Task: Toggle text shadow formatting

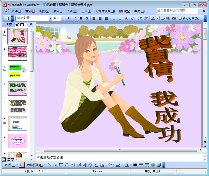Action: coord(87,18)
